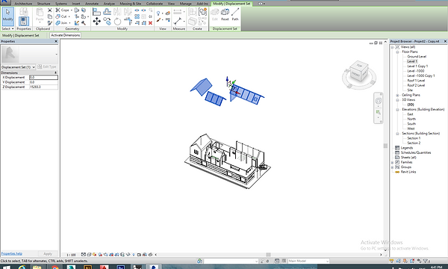Open the steering wheel on navigation bar

[x=378, y=101]
